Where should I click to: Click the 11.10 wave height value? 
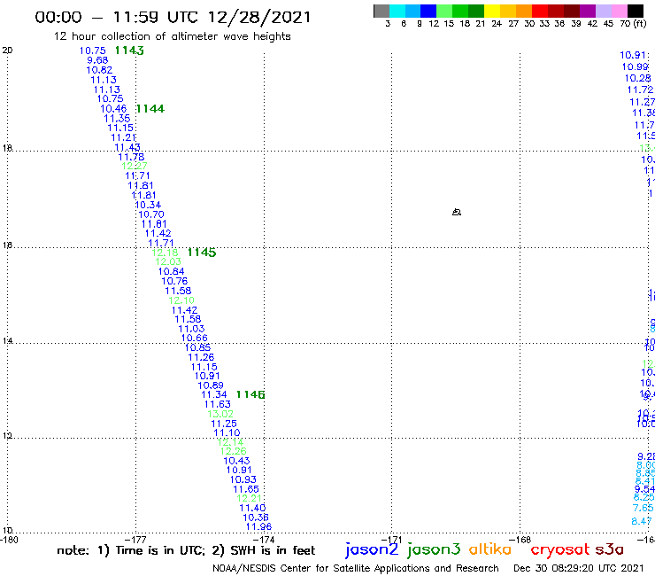click(227, 433)
